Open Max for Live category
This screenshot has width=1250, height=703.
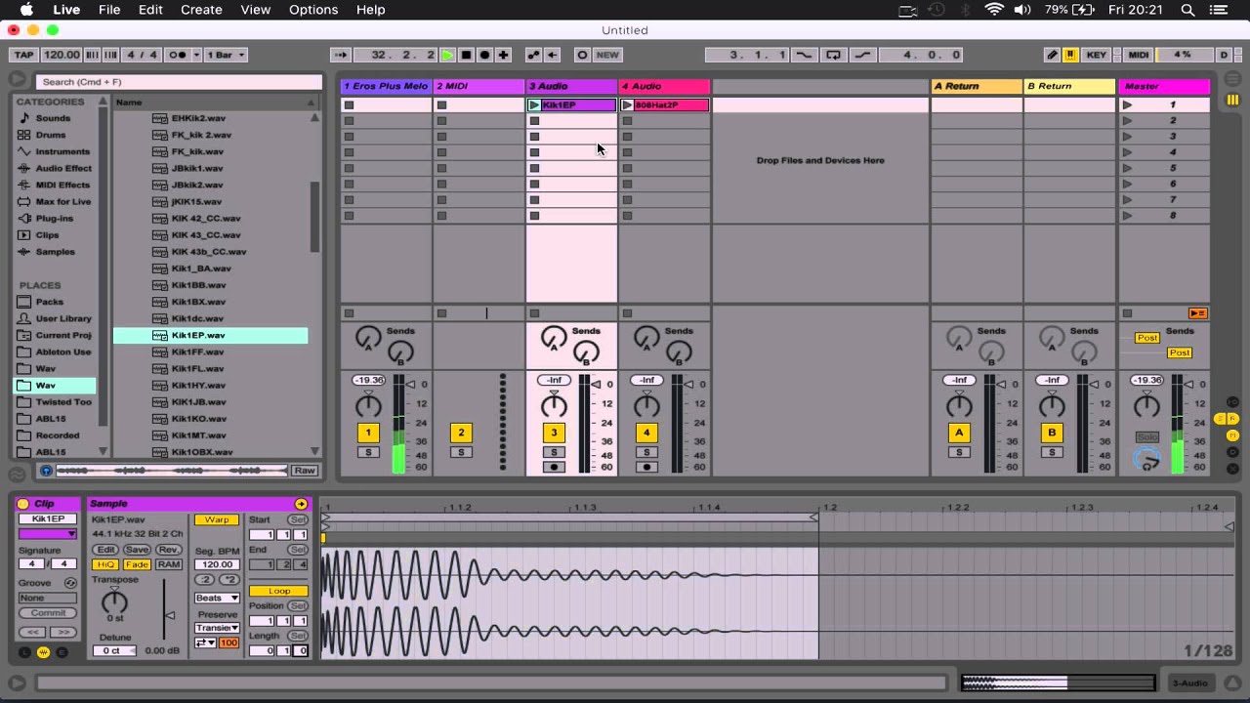pos(63,201)
